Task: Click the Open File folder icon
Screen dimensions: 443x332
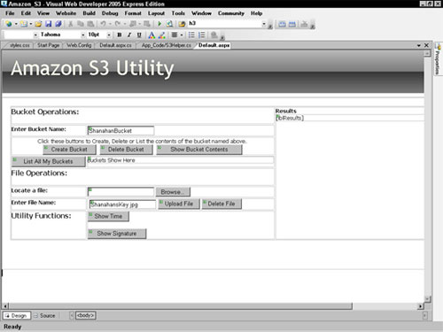Action: point(38,24)
